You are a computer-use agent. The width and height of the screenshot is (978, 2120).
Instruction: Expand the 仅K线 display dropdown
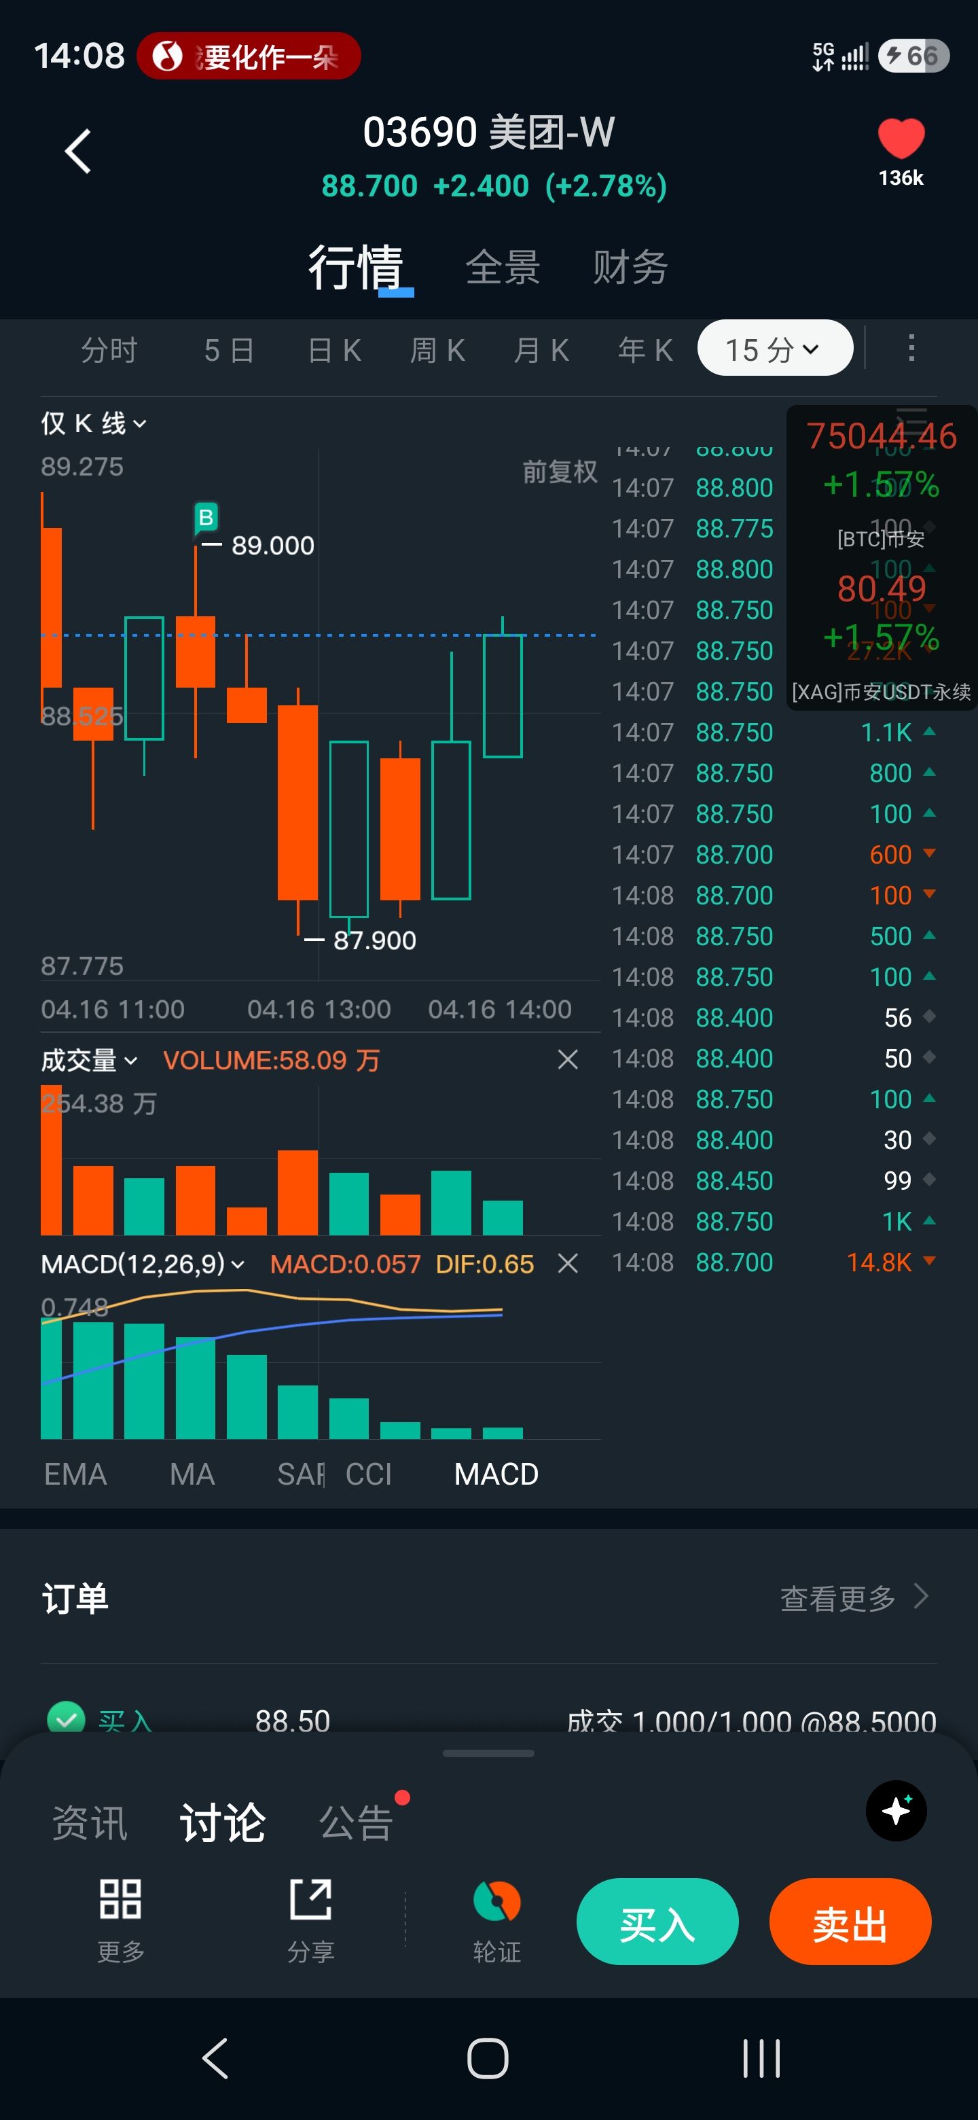coord(93,424)
